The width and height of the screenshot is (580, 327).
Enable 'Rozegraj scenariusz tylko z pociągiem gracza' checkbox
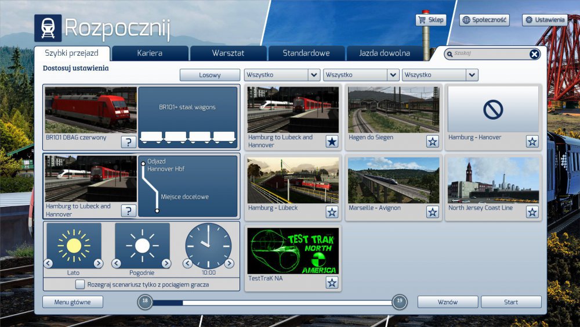click(81, 285)
